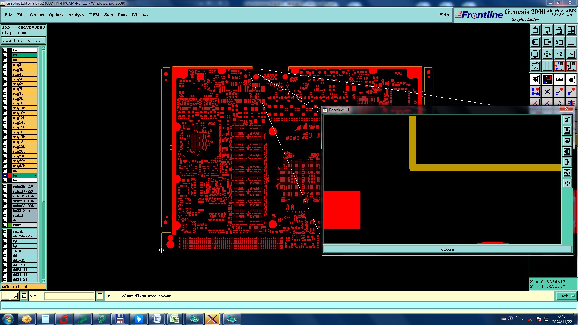Click the X Y coordinate input field
The image size is (578, 325).
click(x=69, y=296)
